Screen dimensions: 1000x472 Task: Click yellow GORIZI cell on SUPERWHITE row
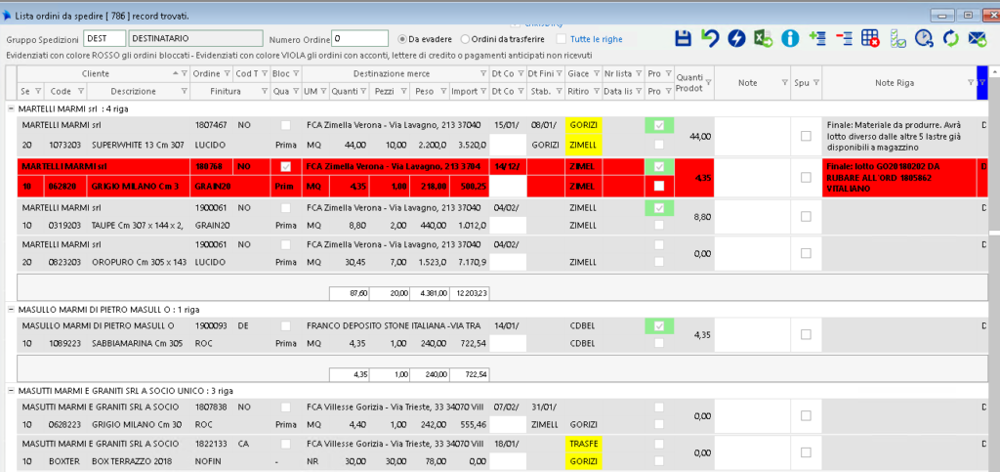point(583,125)
